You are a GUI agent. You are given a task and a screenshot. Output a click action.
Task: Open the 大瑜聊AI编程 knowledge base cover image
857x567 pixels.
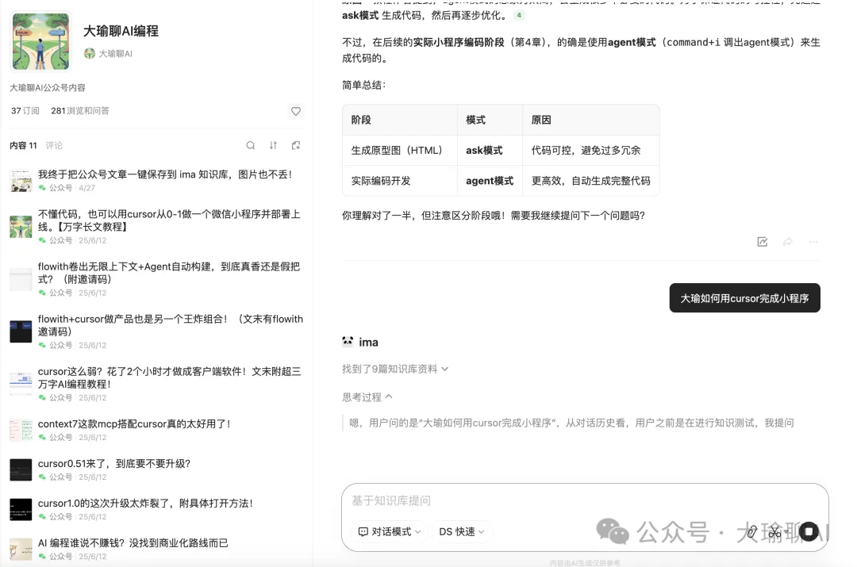40,41
